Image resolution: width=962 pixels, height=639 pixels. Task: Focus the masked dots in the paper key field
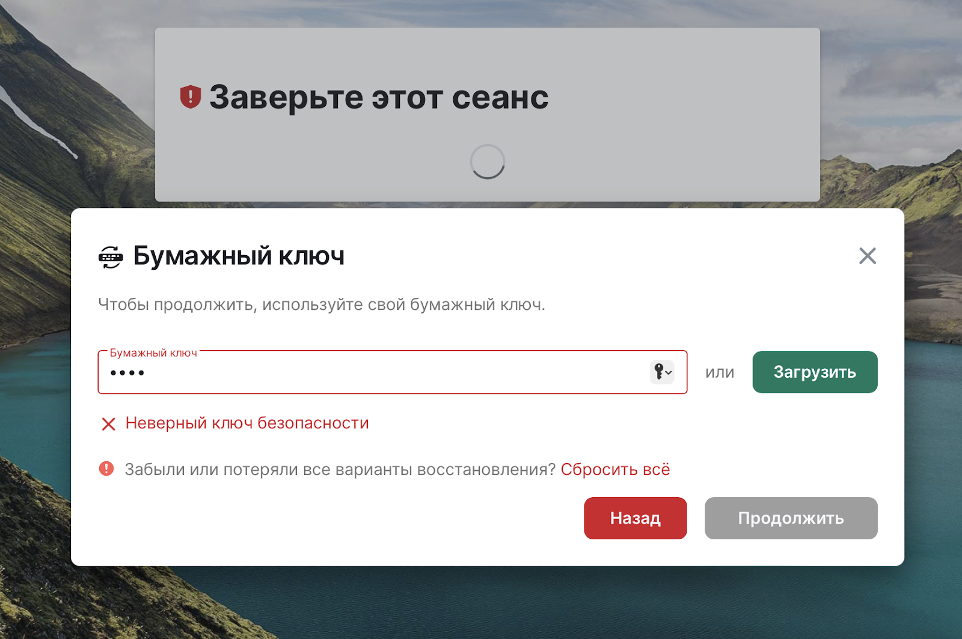point(127,374)
